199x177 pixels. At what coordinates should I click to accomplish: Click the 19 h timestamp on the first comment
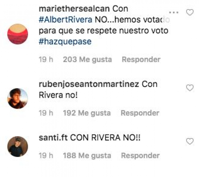point(46,59)
